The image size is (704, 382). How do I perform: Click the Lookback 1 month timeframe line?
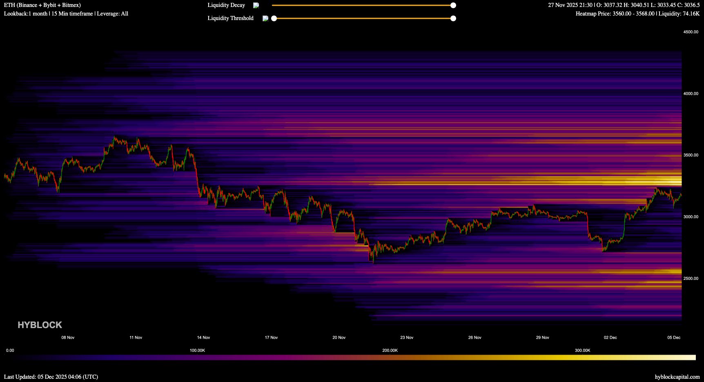tap(66, 14)
